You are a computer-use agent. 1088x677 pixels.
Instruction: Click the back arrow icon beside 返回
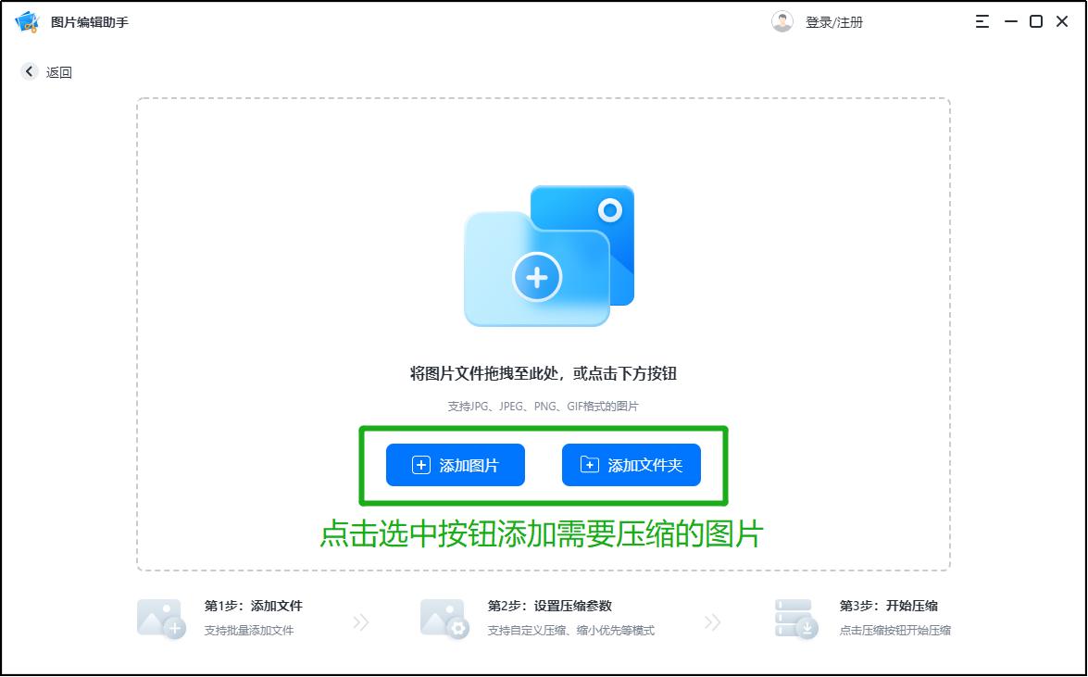click(x=27, y=71)
